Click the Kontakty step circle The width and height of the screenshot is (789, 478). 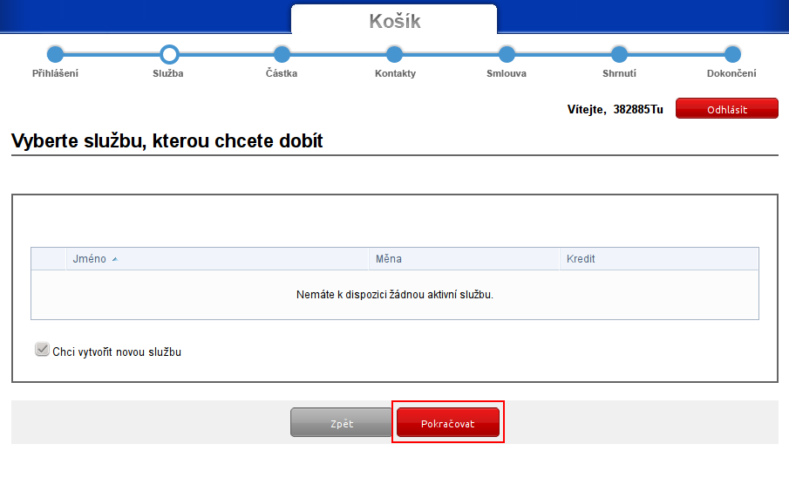pos(395,54)
